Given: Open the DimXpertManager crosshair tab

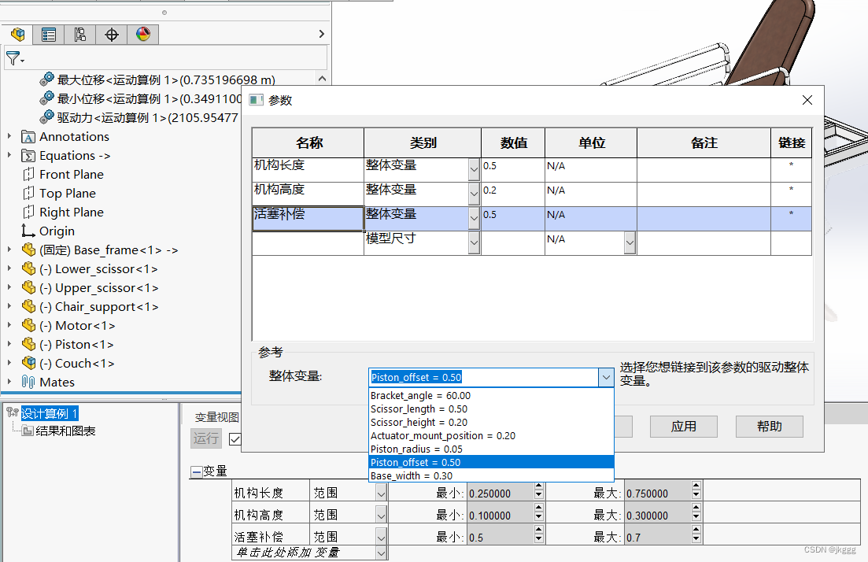Looking at the screenshot, I should pos(112,35).
